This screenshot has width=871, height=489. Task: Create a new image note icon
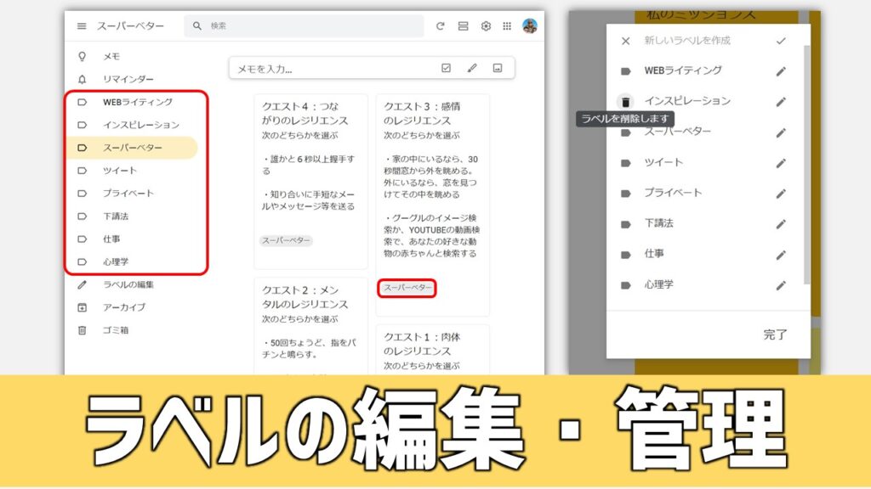coord(497,68)
